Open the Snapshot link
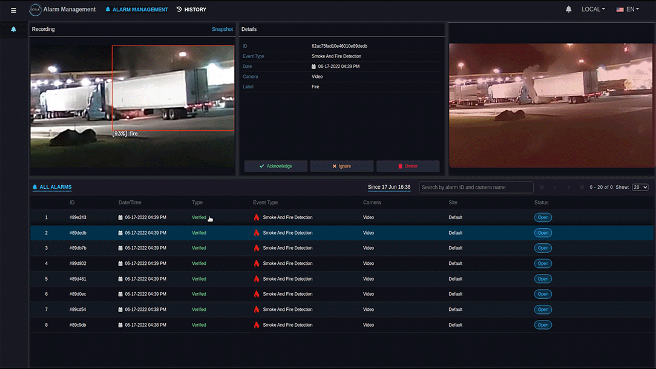The height and width of the screenshot is (369, 656). (222, 29)
